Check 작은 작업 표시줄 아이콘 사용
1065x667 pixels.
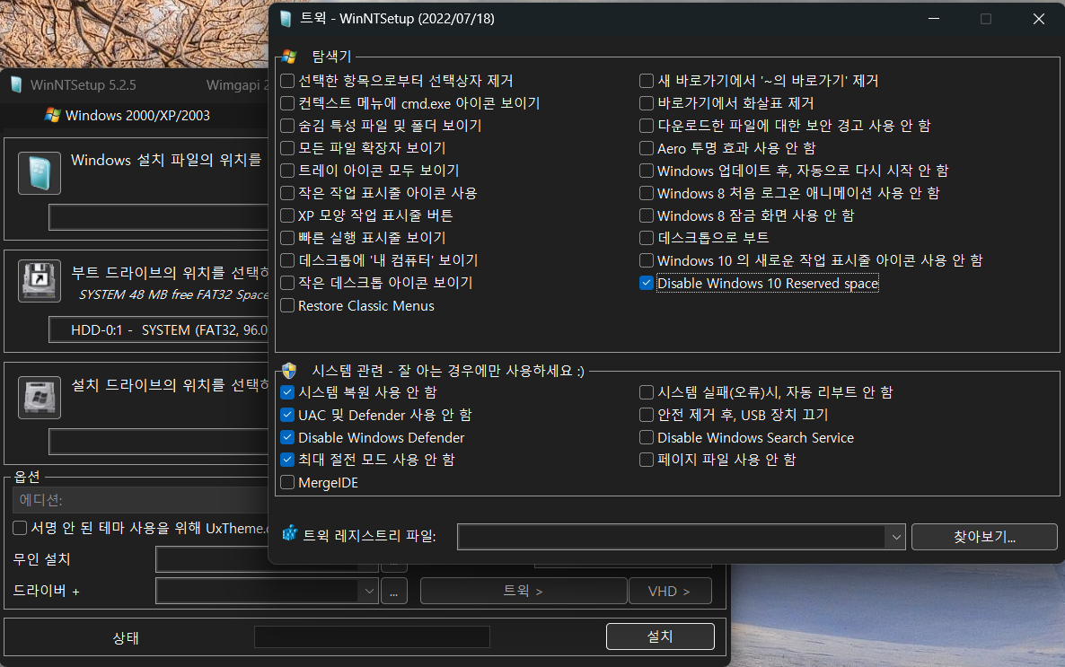coord(287,193)
